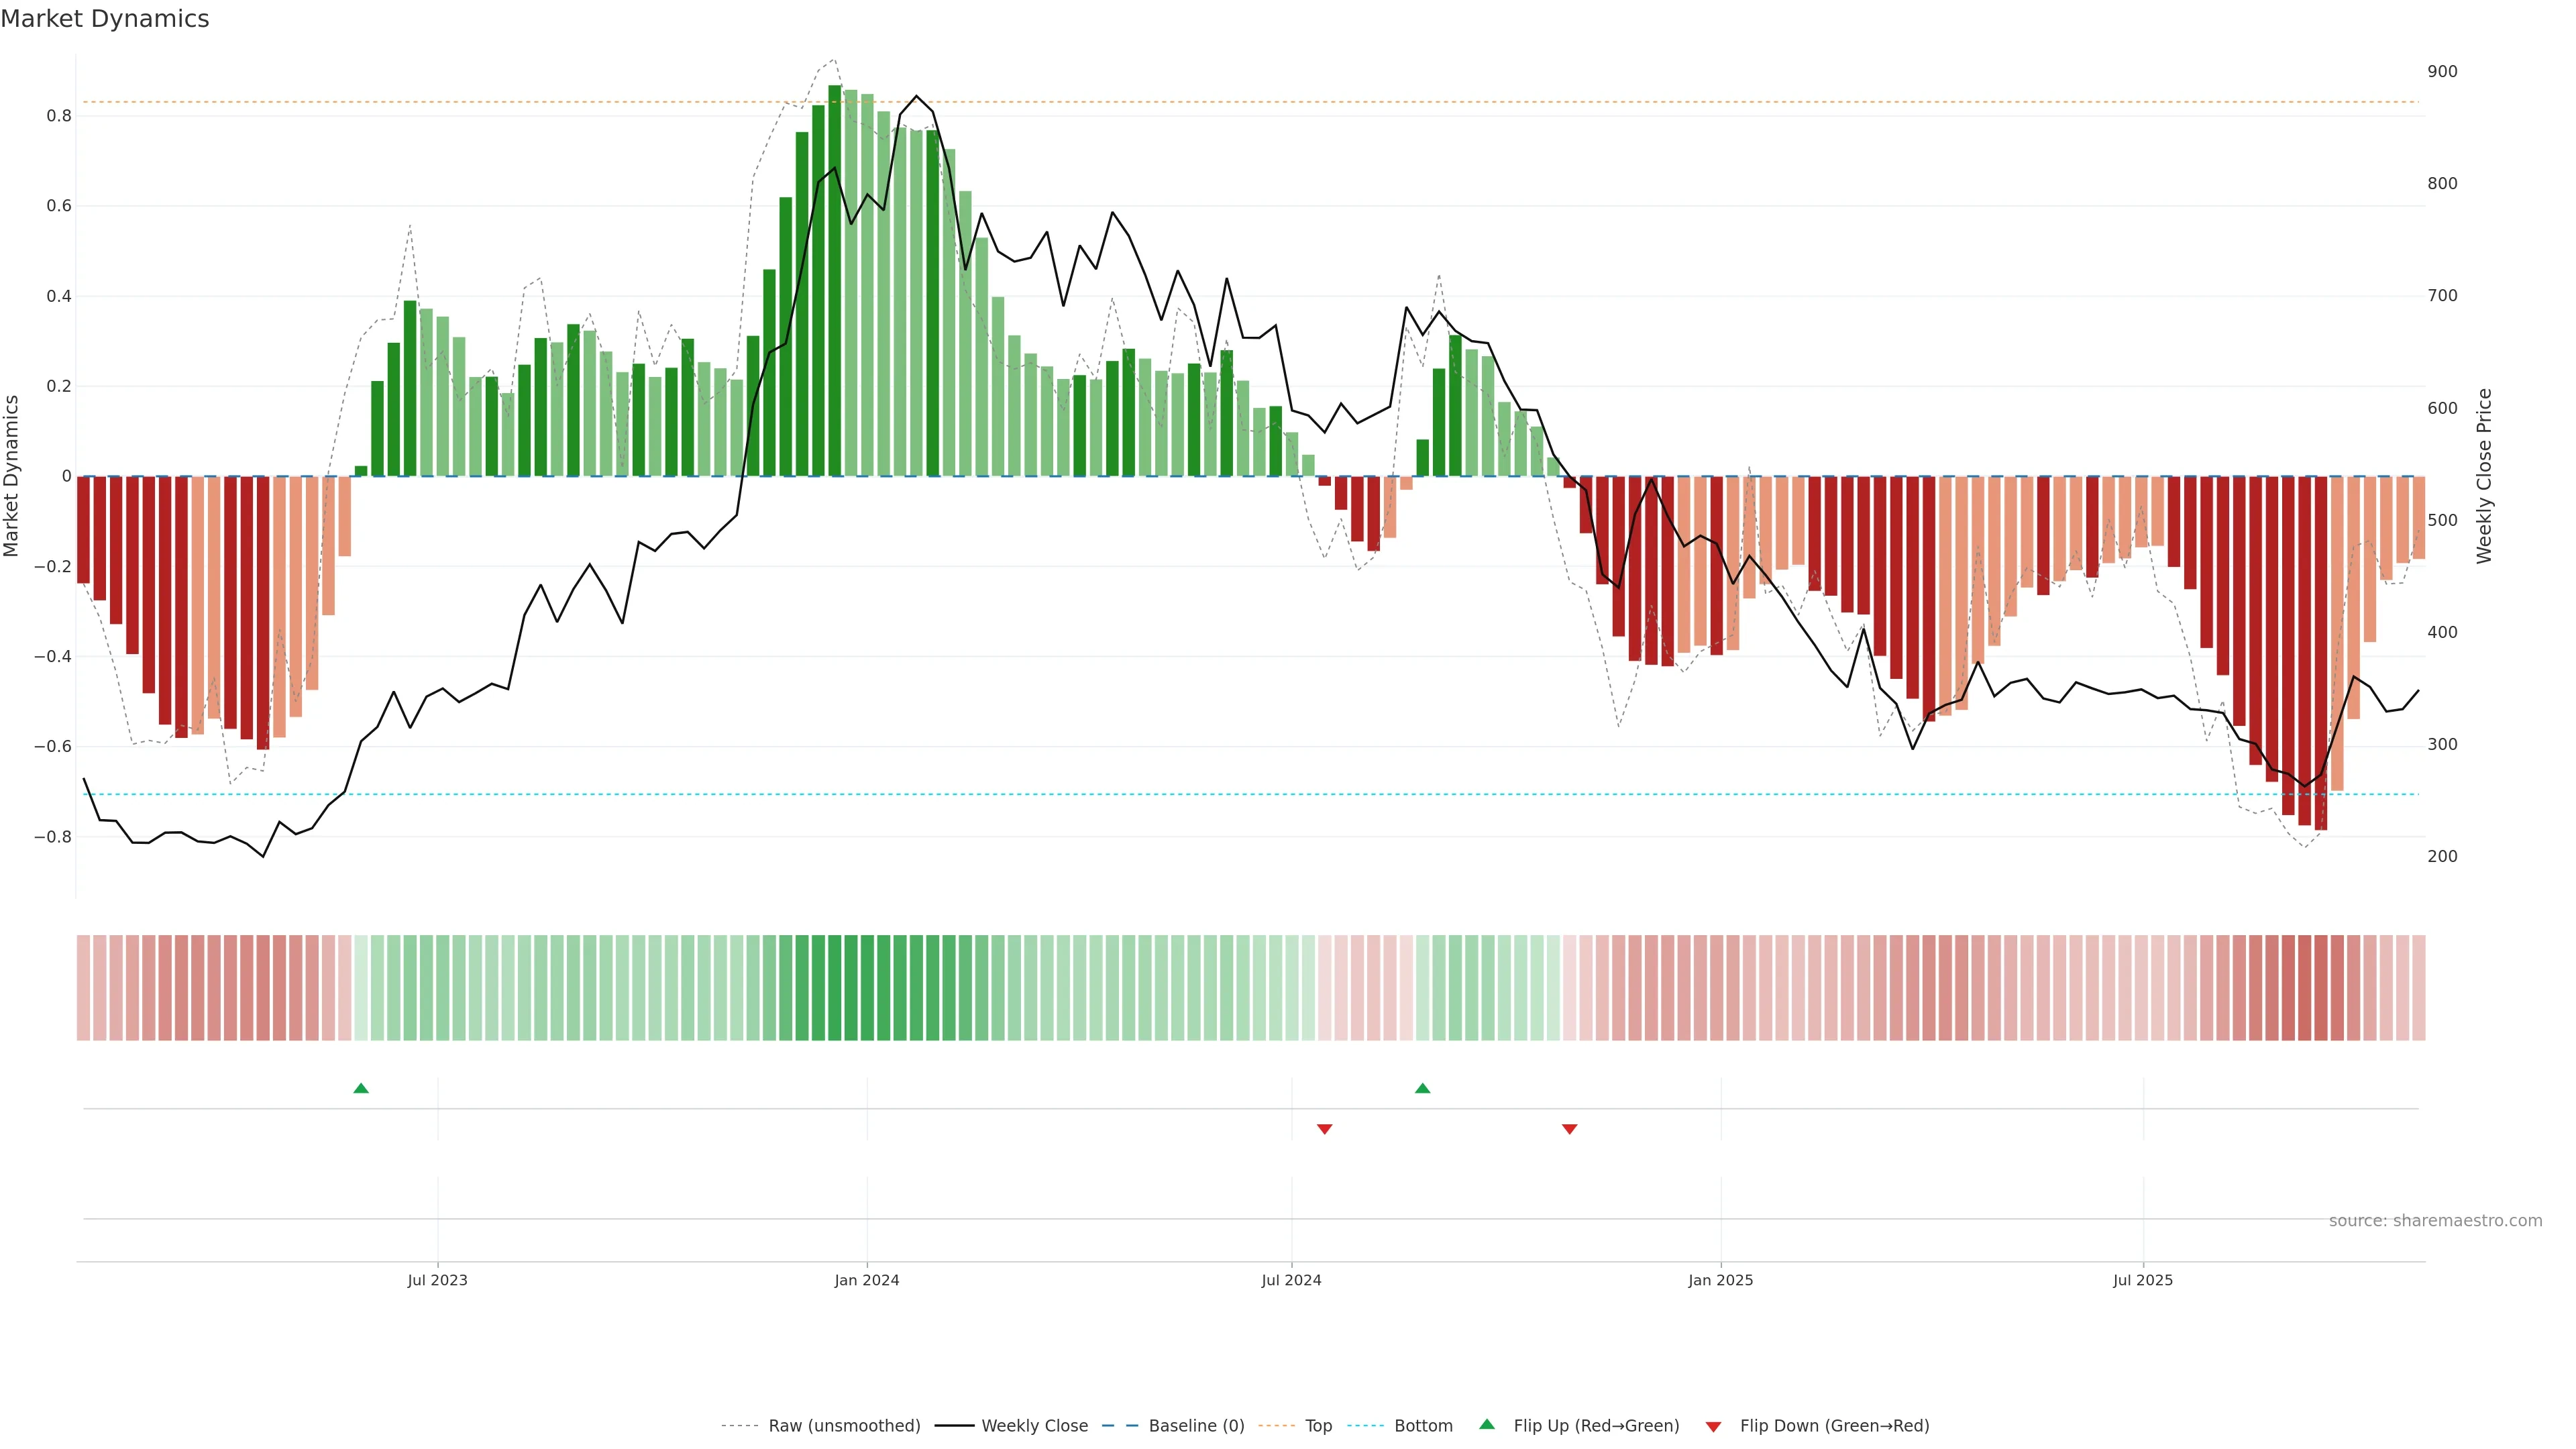Screen dimensions: 2576x1449
Task: Click the source: sharemaestro.com text
Action: click(x=2435, y=1221)
